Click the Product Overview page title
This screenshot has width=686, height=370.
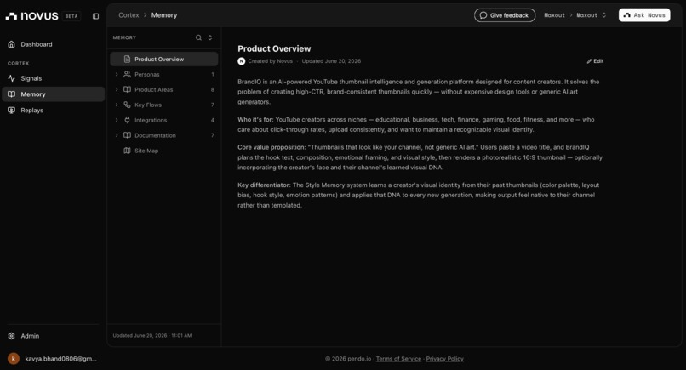274,49
